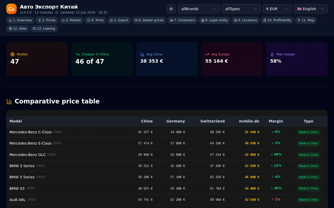Open the 7. Containers tab
The image size is (334, 208).
click(x=182, y=20)
